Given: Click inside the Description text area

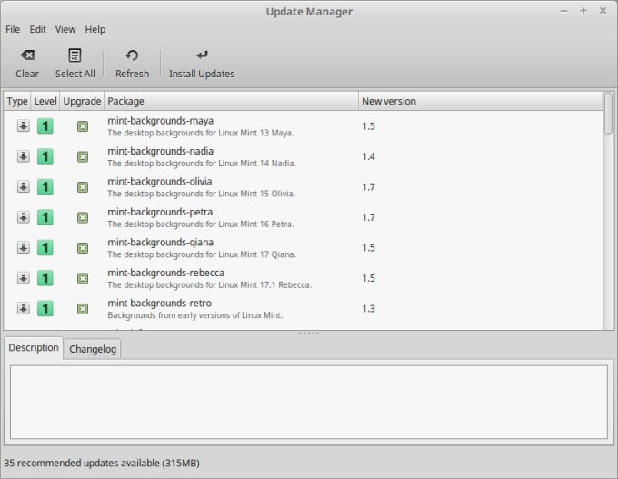Looking at the screenshot, I should click(308, 401).
